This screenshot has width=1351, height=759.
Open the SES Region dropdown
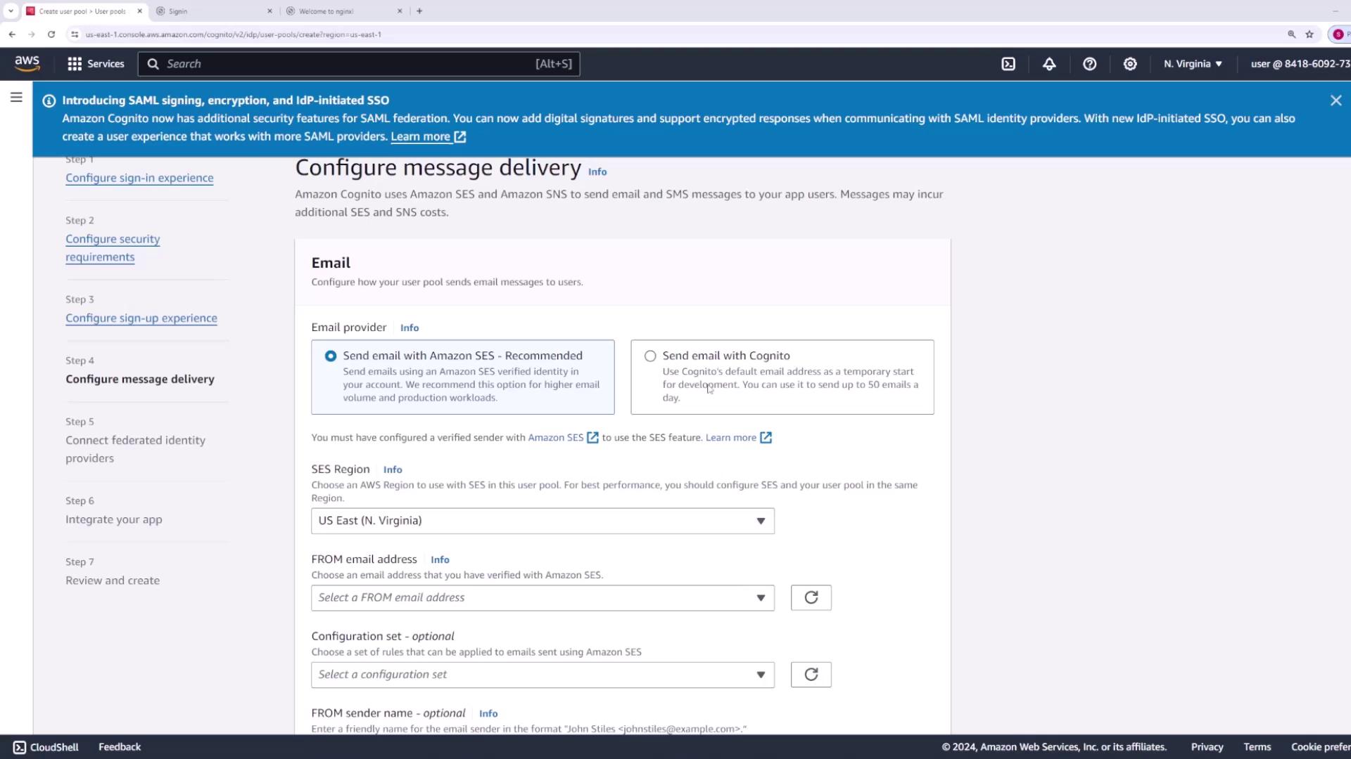pos(543,521)
